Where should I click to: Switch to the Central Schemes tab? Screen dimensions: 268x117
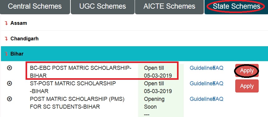35,7
